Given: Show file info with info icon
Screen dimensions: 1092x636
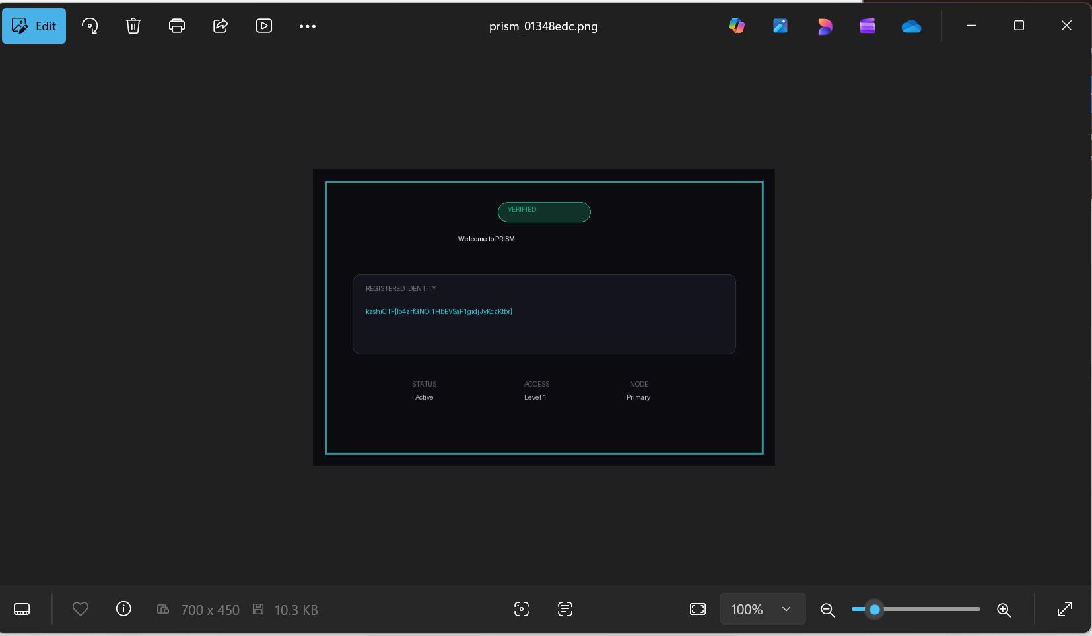Looking at the screenshot, I should pos(123,608).
